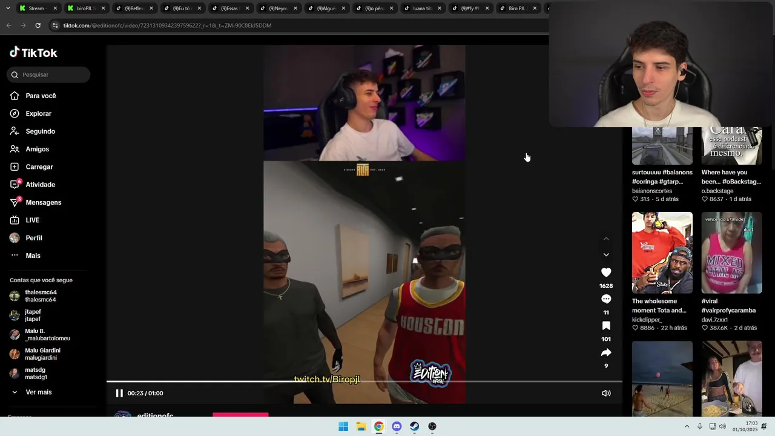Reload the page
The height and width of the screenshot is (436, 775).
(x=38, y=25)
